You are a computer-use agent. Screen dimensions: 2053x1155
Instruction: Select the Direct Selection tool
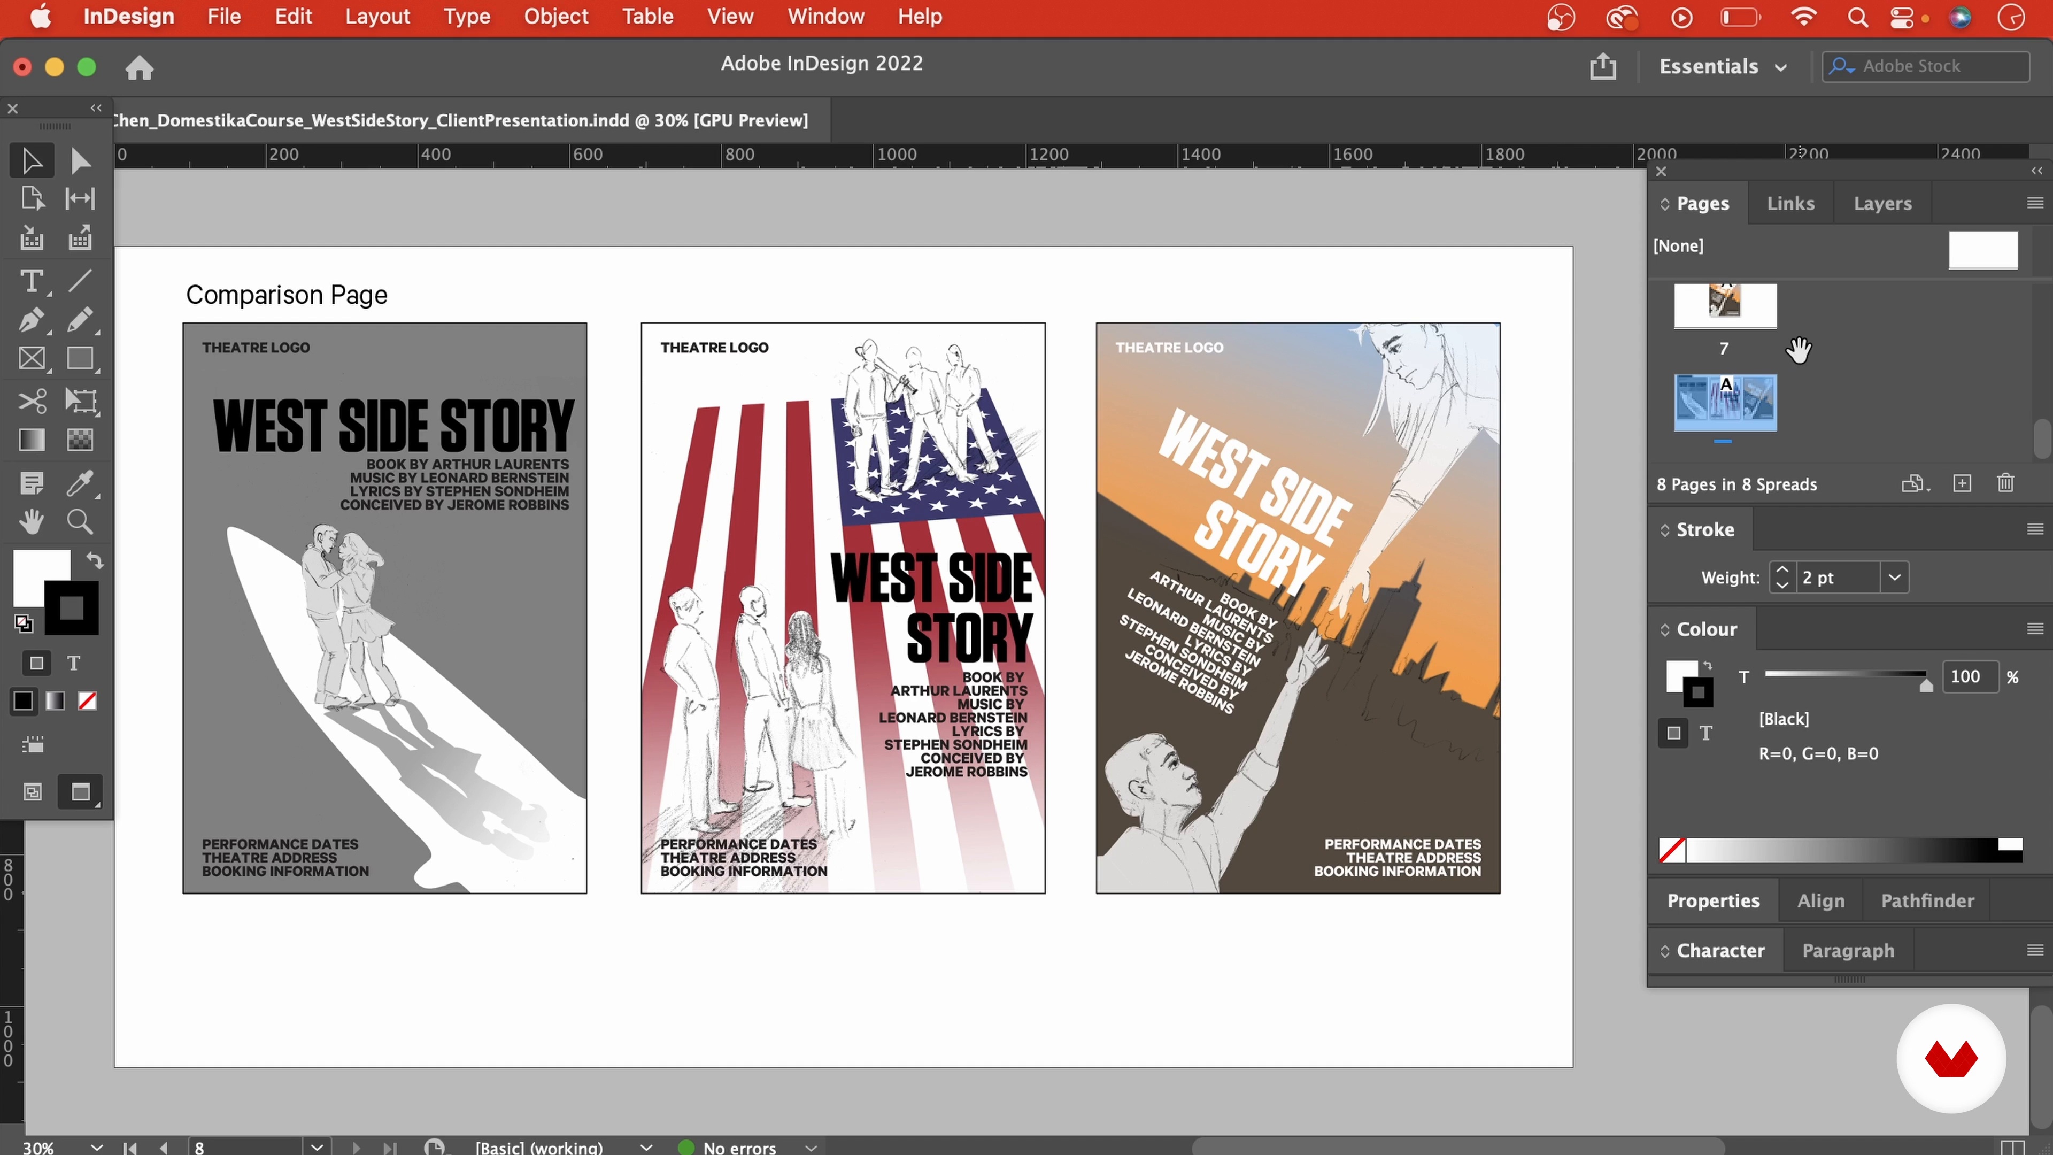pos(80,161)
